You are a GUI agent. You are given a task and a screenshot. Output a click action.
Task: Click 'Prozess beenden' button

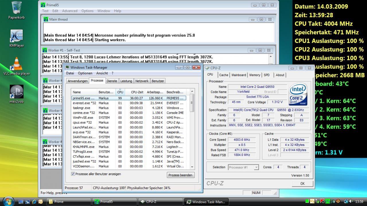point(180,175)
